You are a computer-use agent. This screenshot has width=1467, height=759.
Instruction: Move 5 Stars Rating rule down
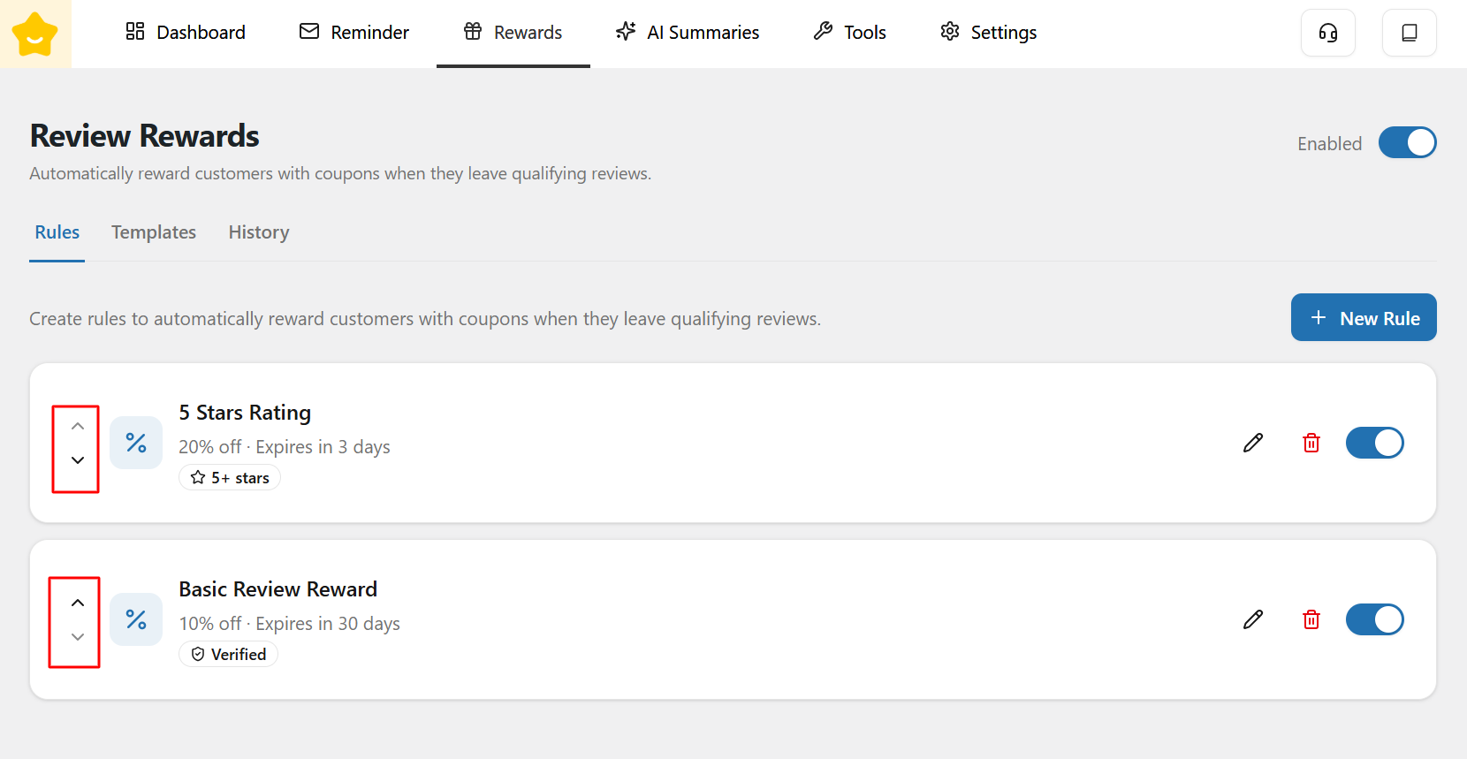click(78, 460)
